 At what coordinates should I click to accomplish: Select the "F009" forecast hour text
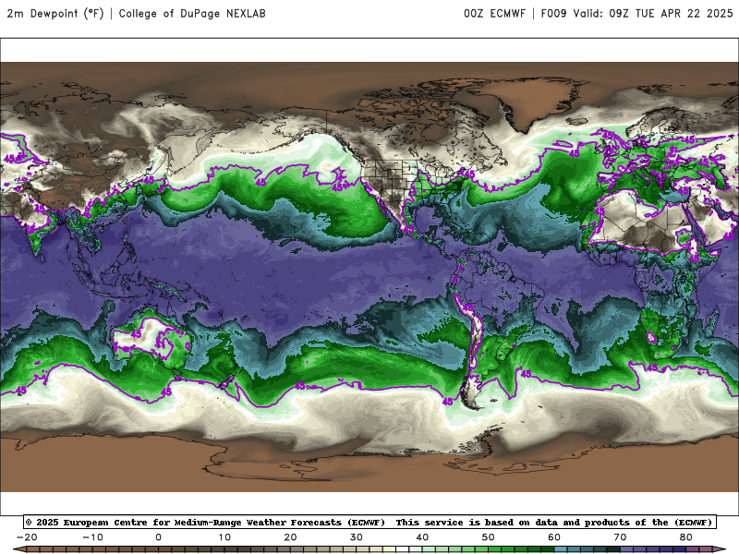pos(553,14)
